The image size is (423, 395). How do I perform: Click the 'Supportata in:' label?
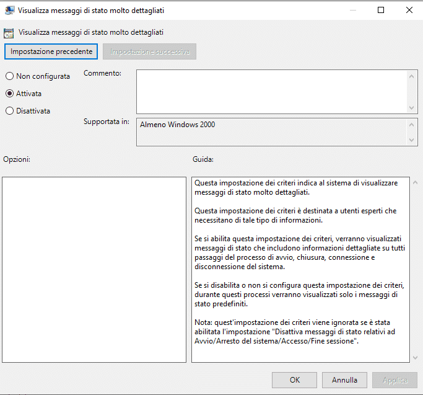(x=107, y=122)
